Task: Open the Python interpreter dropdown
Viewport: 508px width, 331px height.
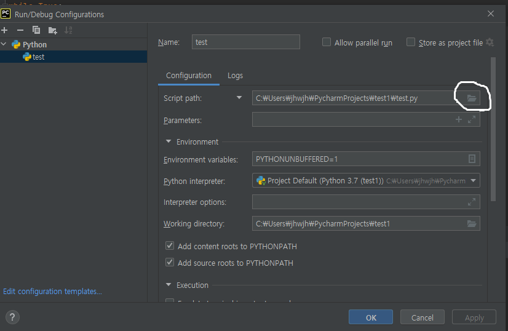Action: (474, 181)
